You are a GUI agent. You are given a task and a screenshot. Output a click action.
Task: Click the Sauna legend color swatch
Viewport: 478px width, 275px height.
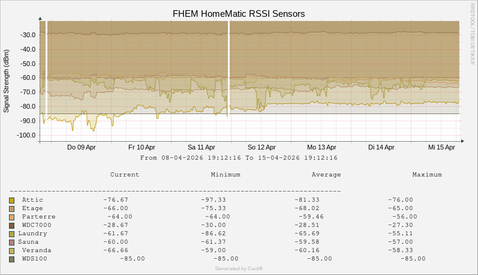click(11, 242)
